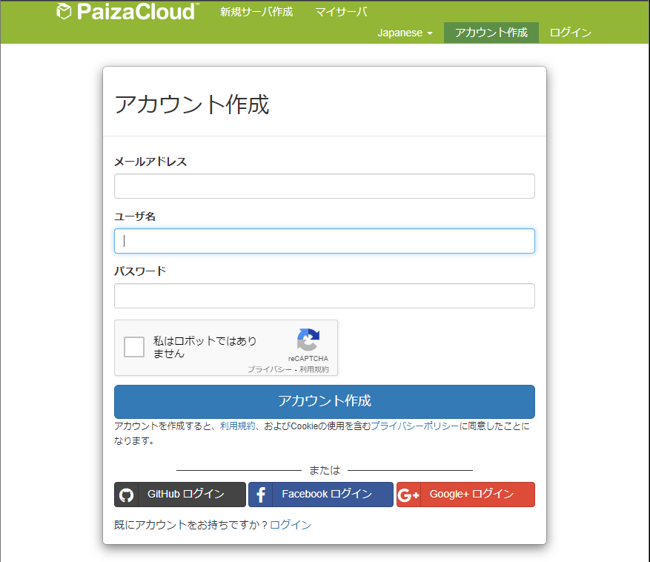Open the マイサーバ menu item
The image size is (650, 562).
(340, 12)
